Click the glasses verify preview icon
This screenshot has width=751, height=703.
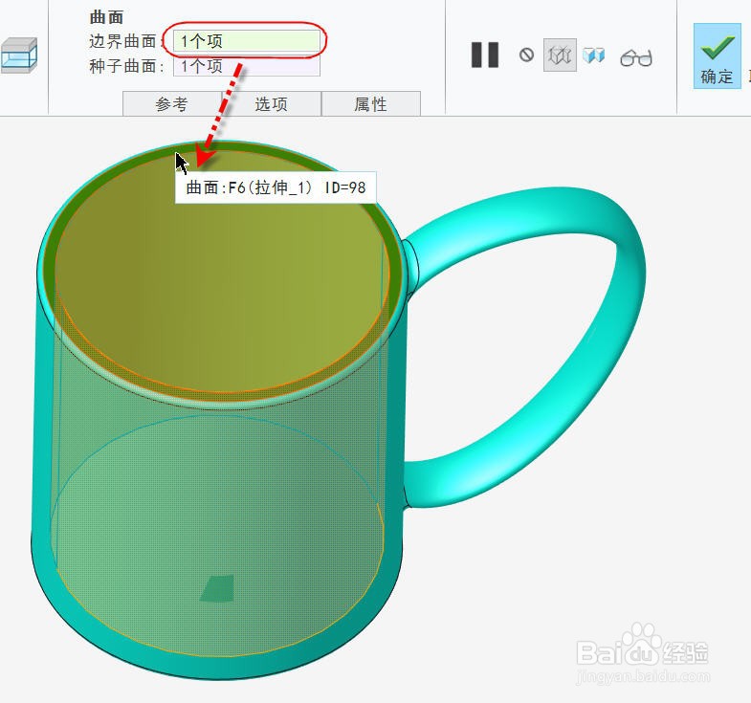[x=636, y=58]
